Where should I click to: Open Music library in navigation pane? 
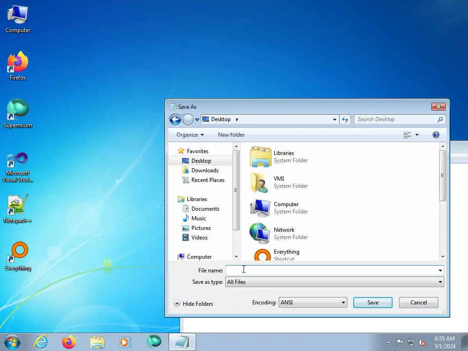pos(194,218)
